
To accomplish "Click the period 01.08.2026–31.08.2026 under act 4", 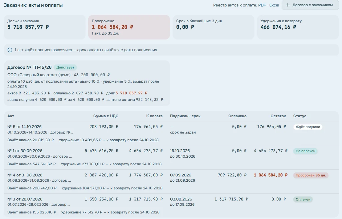I will click(x=28, y=180).
